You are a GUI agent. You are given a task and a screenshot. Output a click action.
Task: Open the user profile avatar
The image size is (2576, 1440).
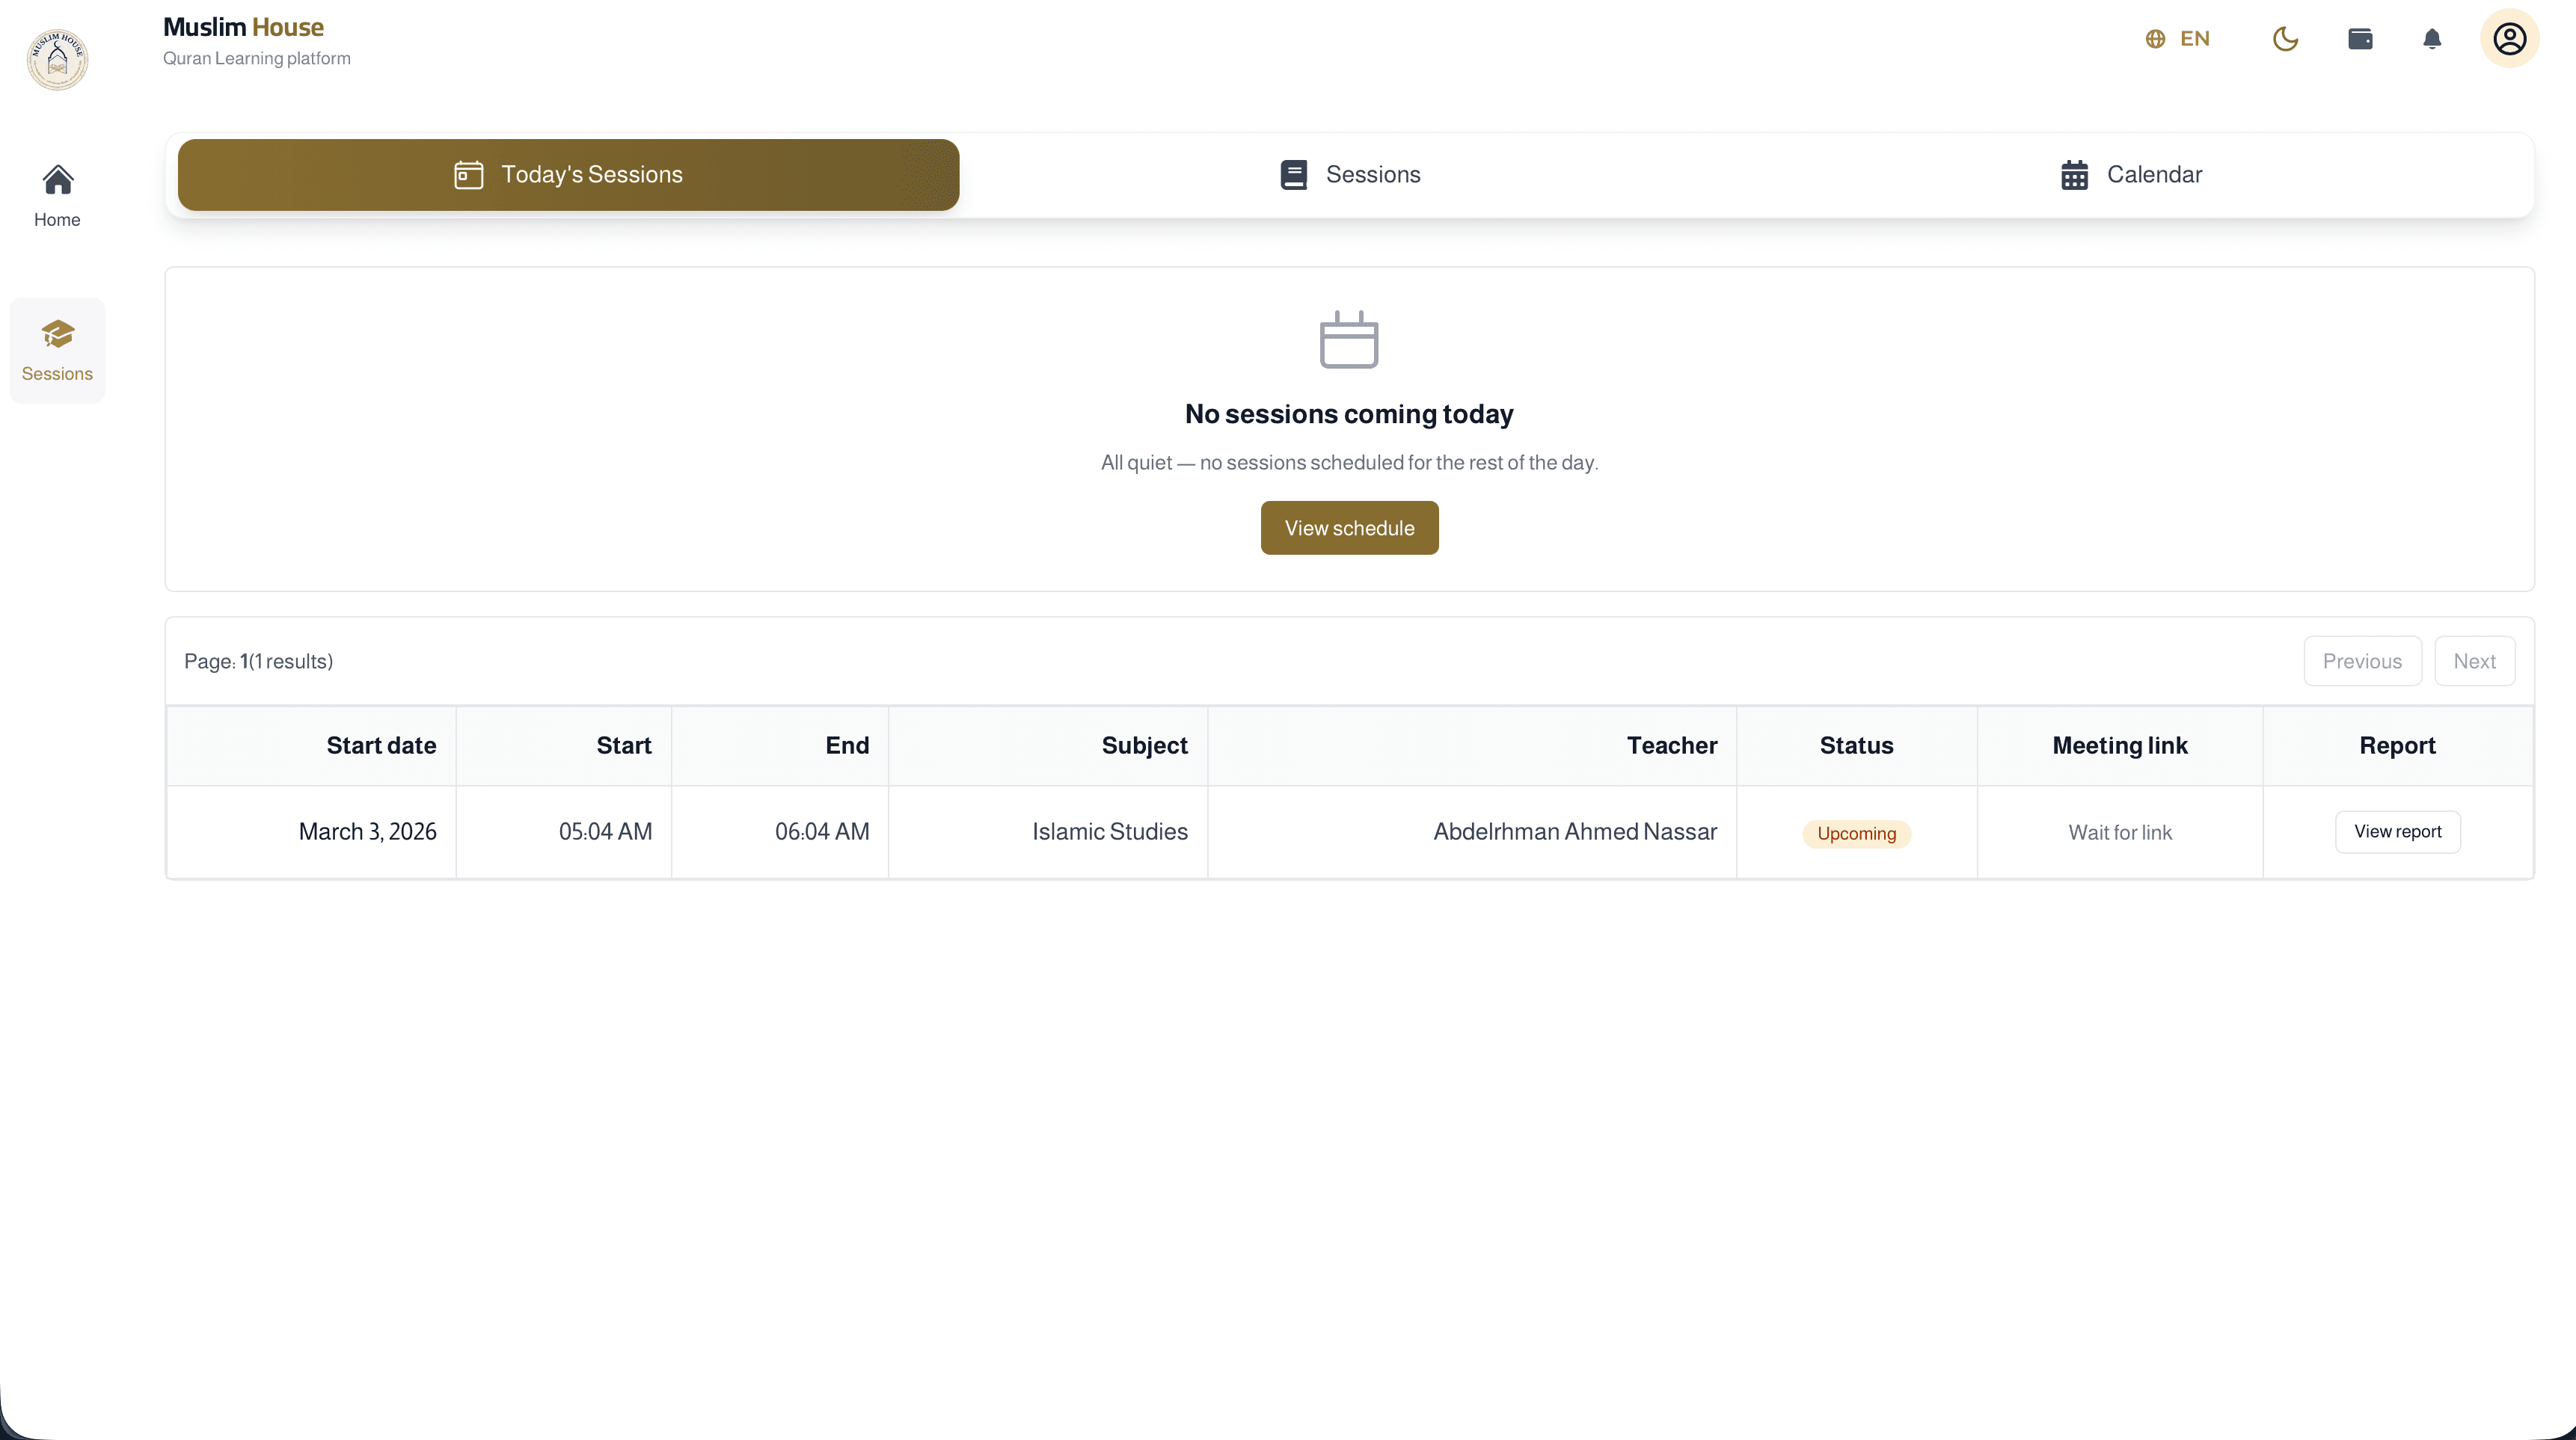click(2509, 39)
